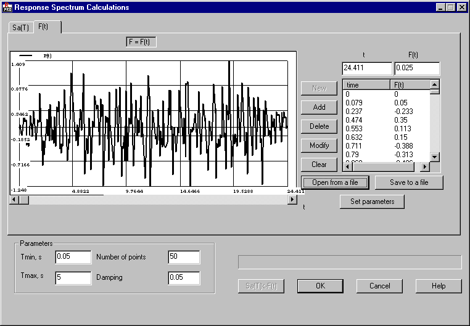
Task: Click graph scrollbar left arrow
Action: point(14,200)
